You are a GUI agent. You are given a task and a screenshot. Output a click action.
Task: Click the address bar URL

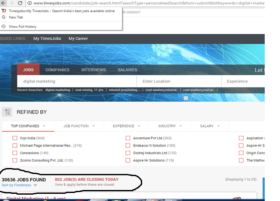(x=148, y=3)
